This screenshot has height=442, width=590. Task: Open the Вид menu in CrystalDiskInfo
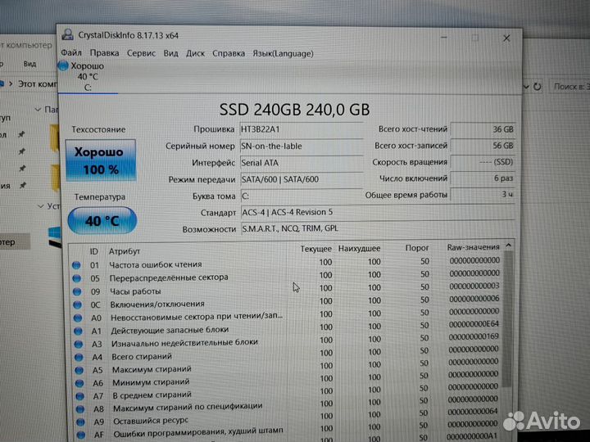[x=170, y=53]
